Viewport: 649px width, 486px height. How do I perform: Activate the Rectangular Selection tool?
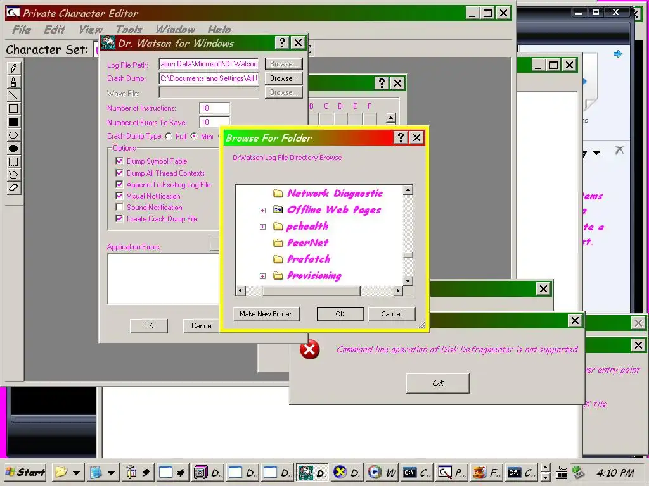[x=13, y=161]
